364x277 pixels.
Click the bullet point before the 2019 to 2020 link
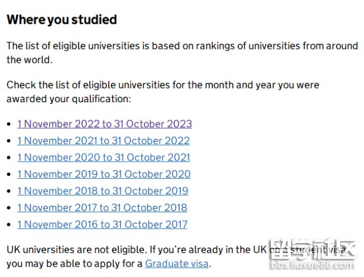point(9,174)
